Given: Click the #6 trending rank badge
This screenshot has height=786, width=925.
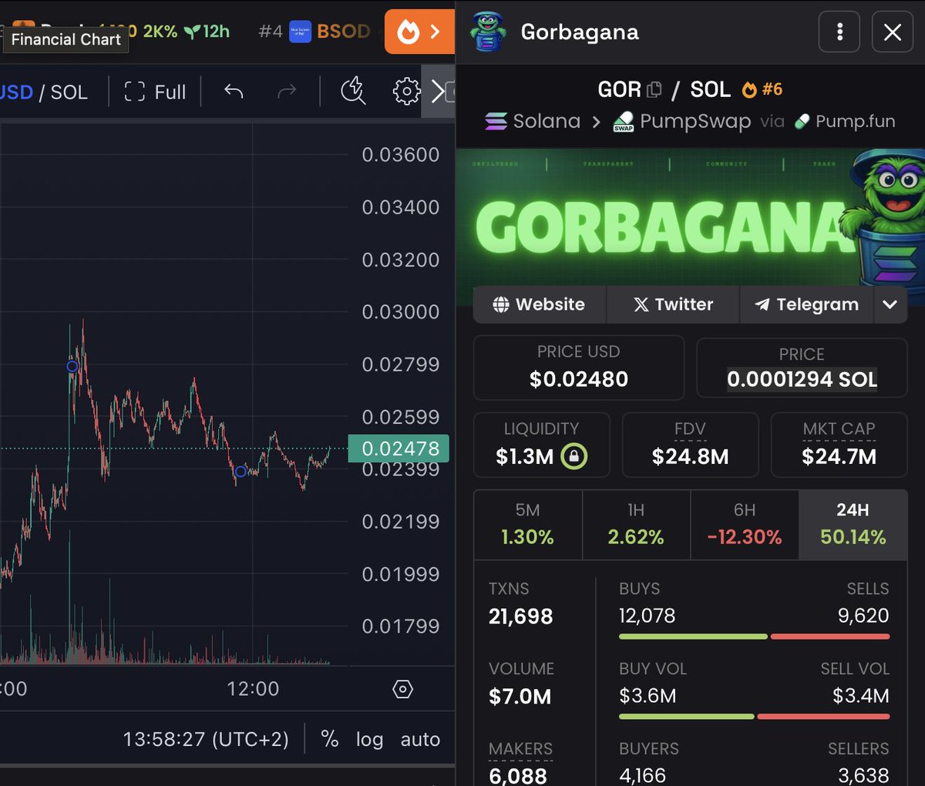Looking at the screenshot, I should tap(762, 89).
